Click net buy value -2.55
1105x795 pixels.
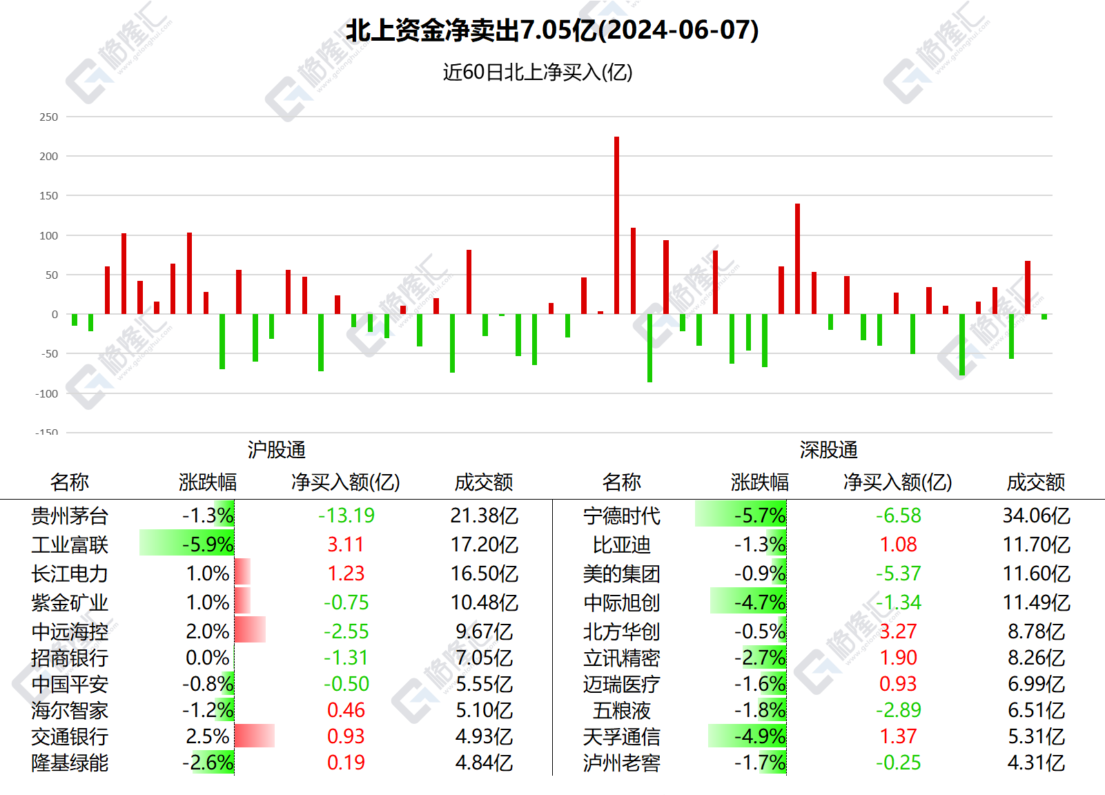point(346,631)
